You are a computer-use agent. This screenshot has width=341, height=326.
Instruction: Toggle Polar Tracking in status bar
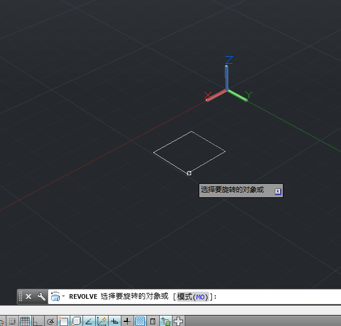click(51, 321)
